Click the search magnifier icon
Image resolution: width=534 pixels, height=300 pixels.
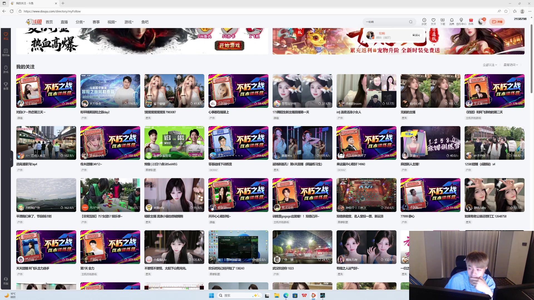click(411, 22)
